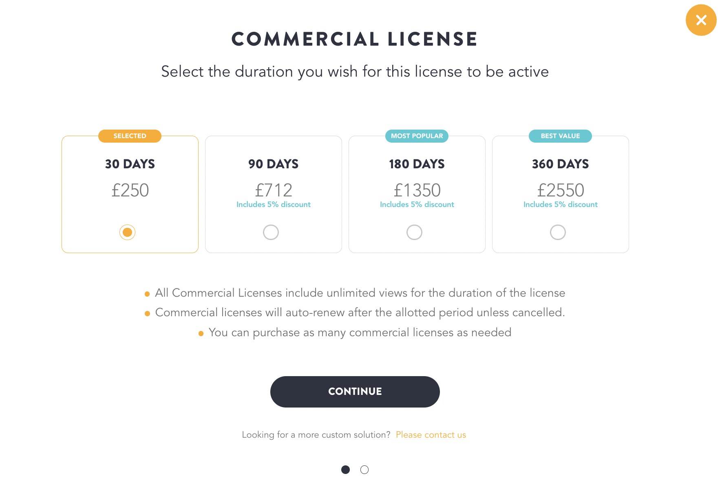Click the £2550 price

point(561,190)
